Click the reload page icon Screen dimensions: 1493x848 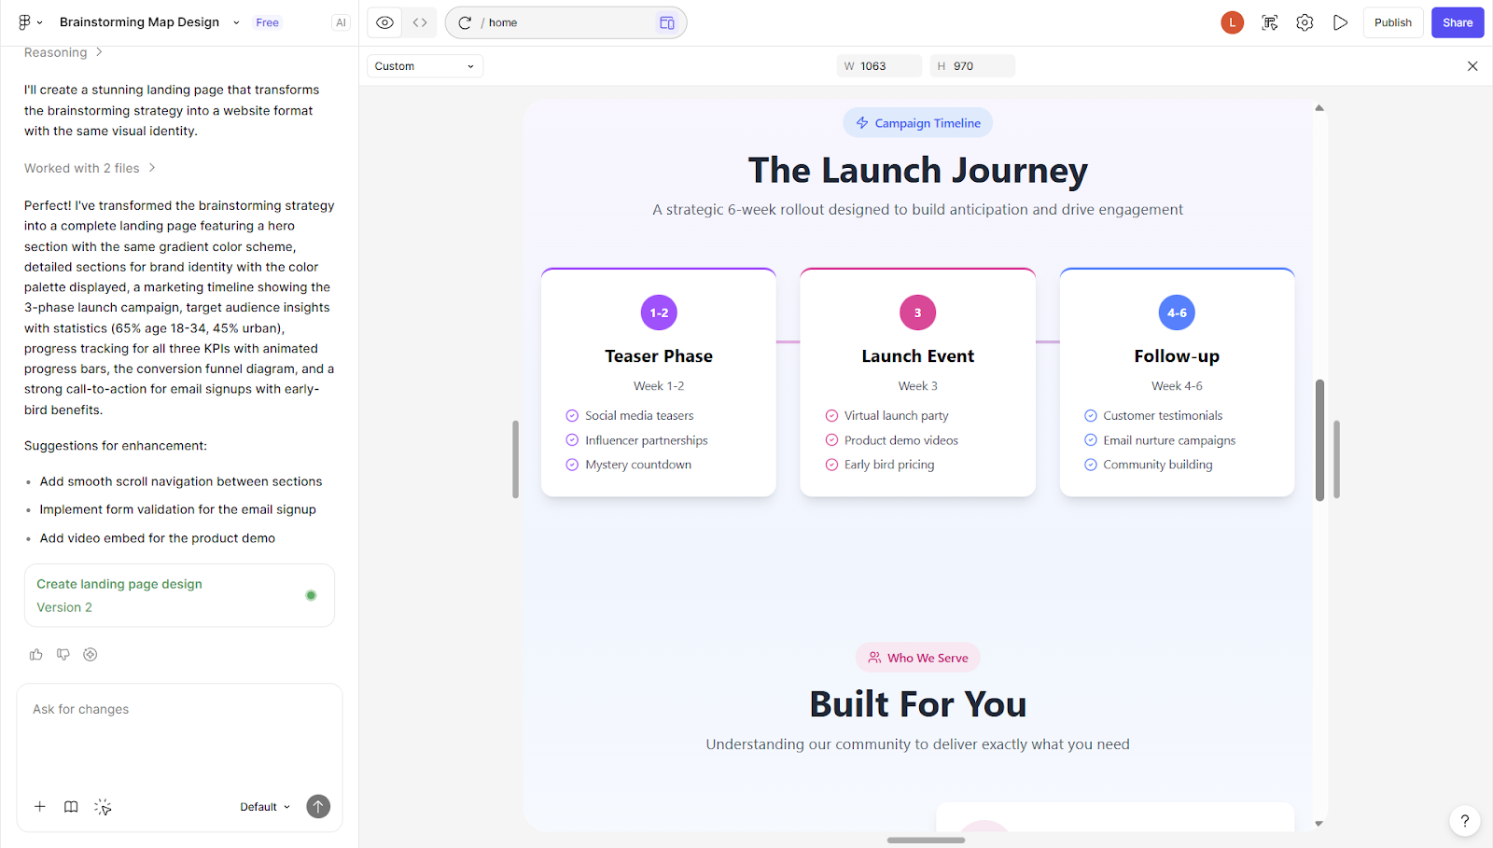point(465,22)
